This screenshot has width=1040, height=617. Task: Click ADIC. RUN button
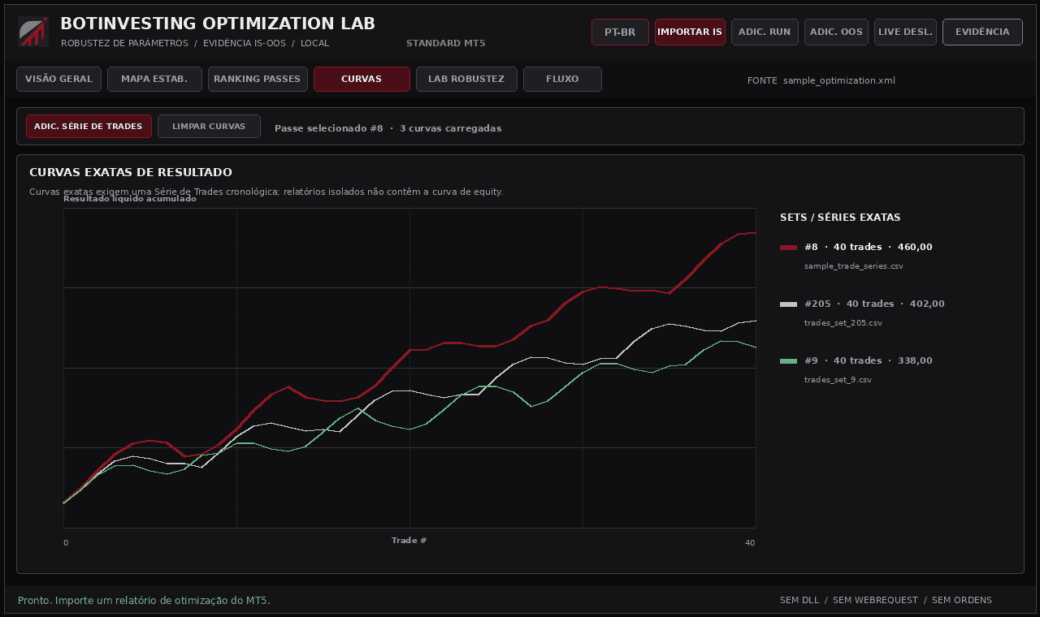pyautogui.click(x=765, y=32)
